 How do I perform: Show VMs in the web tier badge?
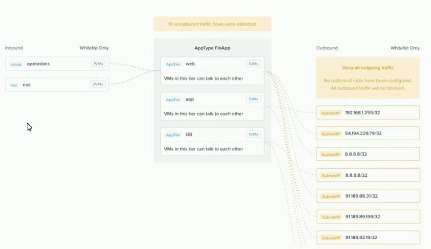point(253,64)
